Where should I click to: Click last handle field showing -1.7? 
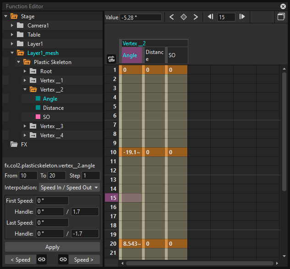point(85,234)
